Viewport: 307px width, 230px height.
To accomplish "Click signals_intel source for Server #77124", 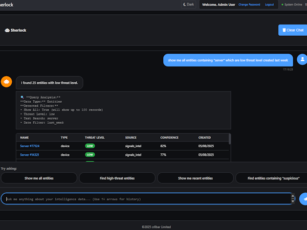I will (x=133, y=146).
